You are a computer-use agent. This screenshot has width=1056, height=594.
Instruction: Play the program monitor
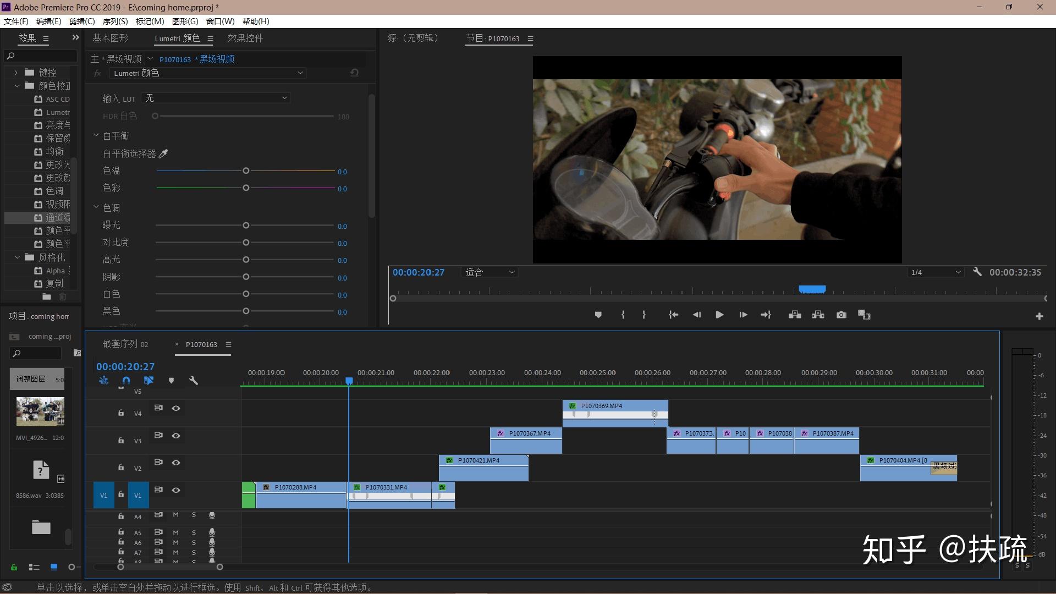(x=719, y=315)
